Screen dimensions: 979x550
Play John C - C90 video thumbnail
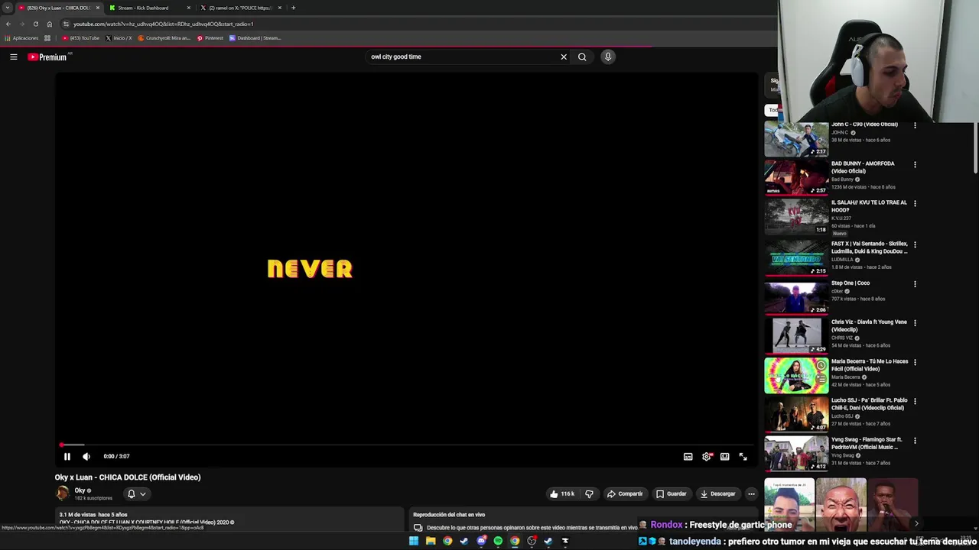(x=796, y=139)
